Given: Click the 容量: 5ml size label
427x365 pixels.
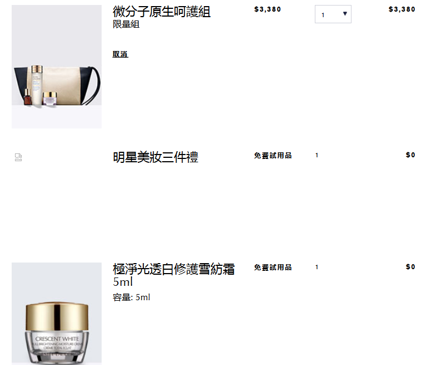Looking at the screenshot, I should pos(131,297).
